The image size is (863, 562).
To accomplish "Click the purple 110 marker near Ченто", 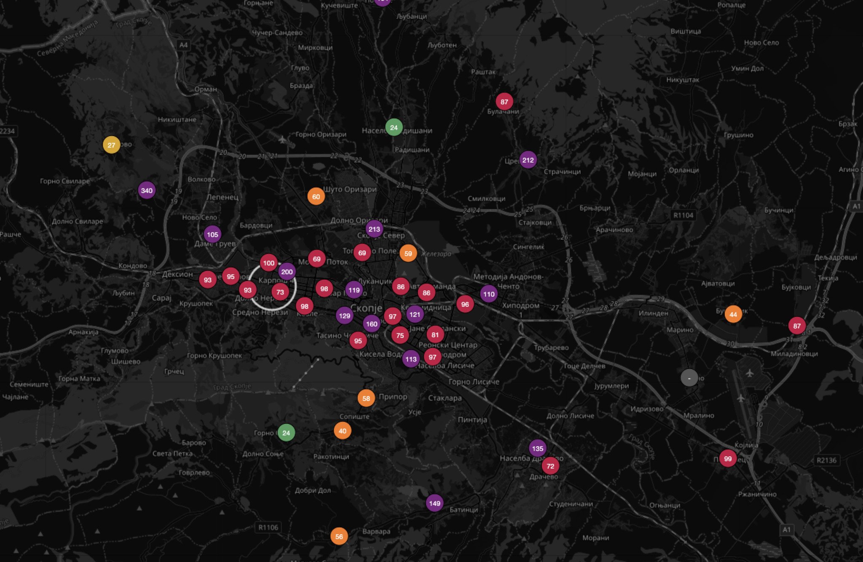I will [489, 294].
